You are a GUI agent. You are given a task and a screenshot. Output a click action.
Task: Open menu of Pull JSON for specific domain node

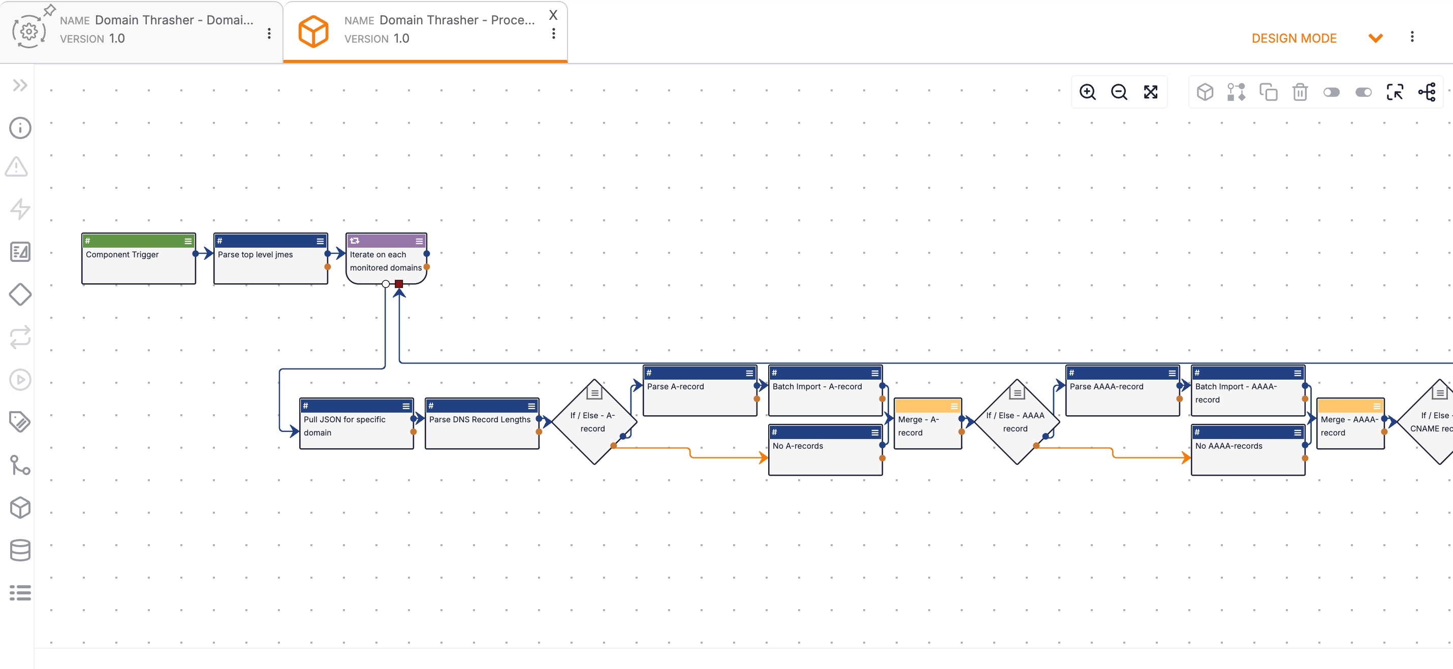[x=405, y=407]
